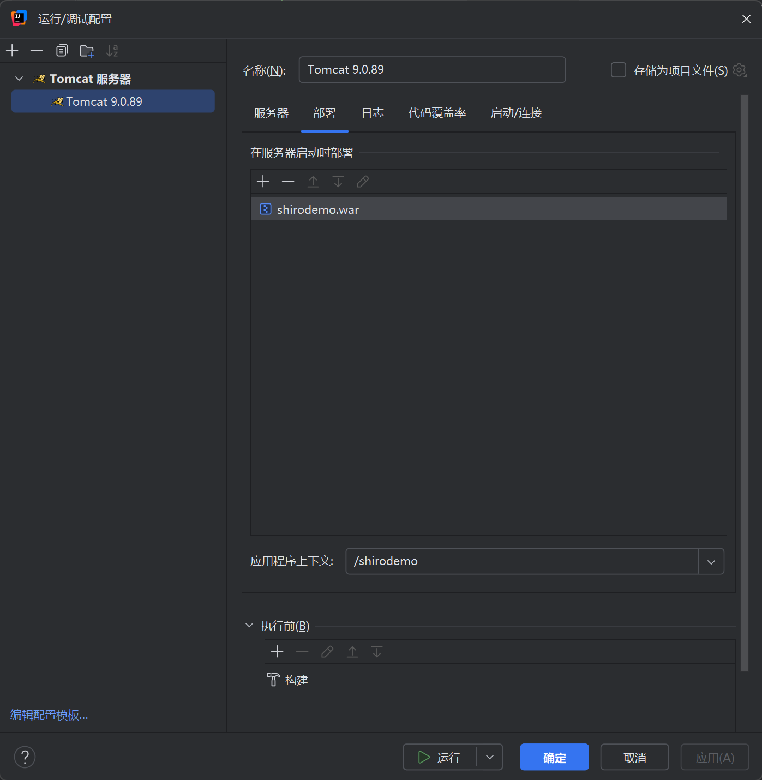Viewport: 762px width, 780px height.
Task: Open the 代码覆盖率 tab
Action: [x=437, y=113]
